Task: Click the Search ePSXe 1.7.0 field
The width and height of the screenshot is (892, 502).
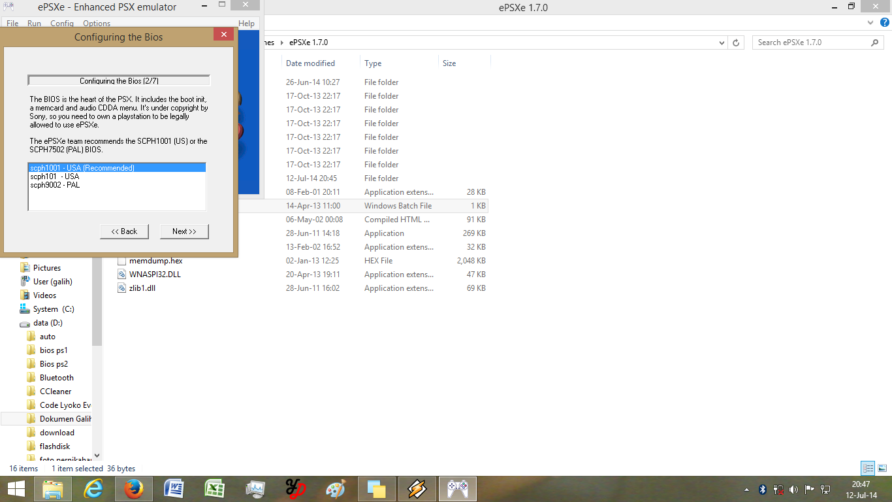Action: [x=811, y=42]
